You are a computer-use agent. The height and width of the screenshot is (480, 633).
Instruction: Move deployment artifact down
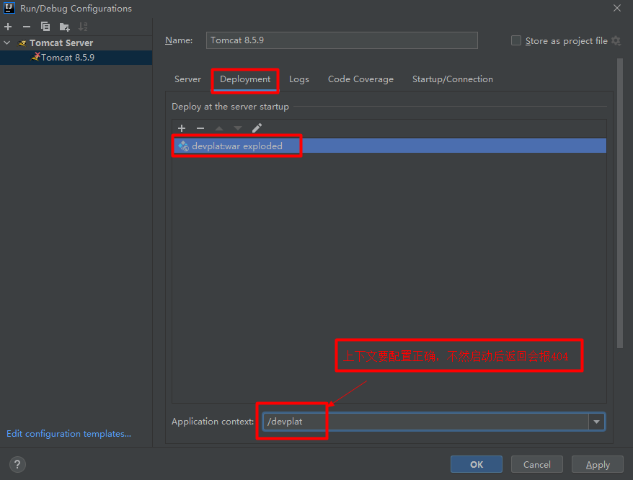point(238,128)
